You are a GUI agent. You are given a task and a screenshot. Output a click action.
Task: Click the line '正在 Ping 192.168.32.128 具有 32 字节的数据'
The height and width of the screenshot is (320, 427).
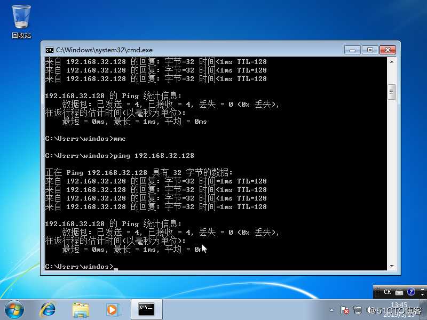pos(139,172)
